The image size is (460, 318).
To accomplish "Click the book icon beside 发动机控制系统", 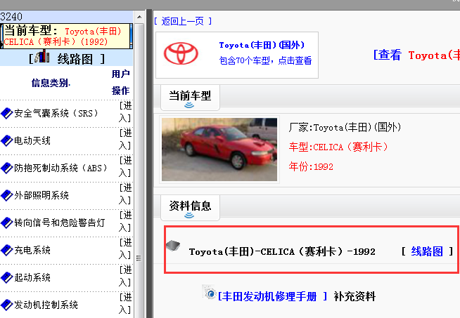I will (x=6, y=305).
